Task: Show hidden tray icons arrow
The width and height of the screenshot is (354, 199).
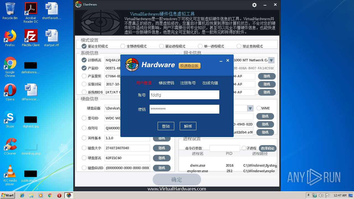Action: (x=308, y=195)
